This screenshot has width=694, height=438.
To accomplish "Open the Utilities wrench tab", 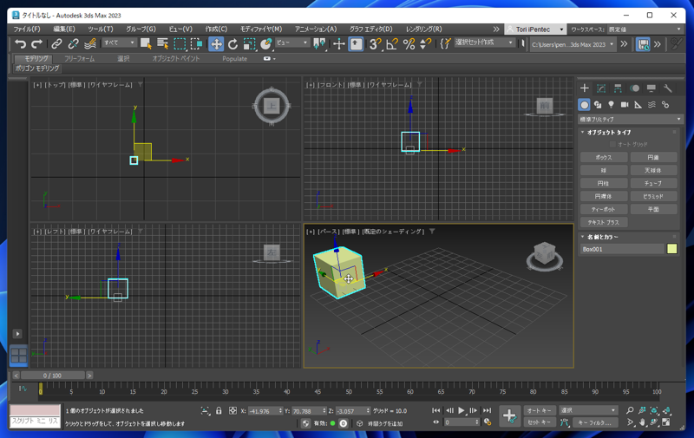I will pyautogui.click(x=668, y=88).
